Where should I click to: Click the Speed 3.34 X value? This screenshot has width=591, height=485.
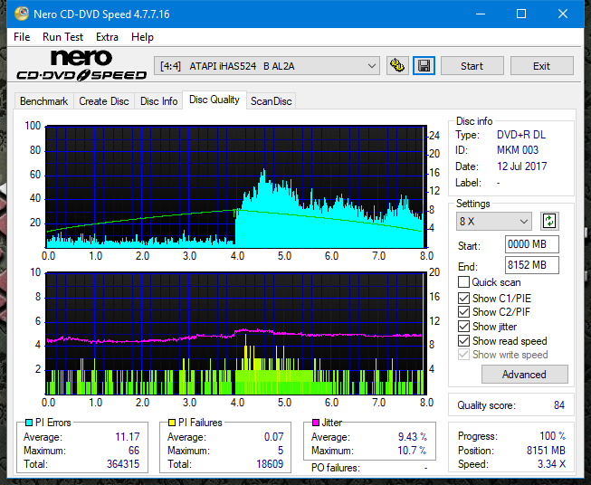(551, 464)
